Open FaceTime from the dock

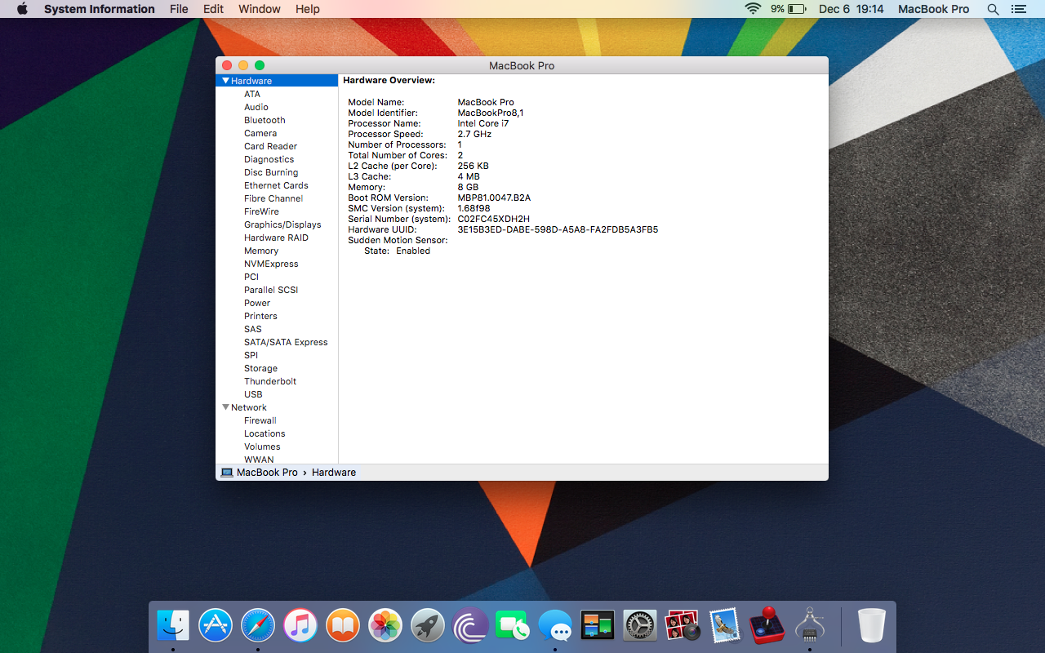513,626
